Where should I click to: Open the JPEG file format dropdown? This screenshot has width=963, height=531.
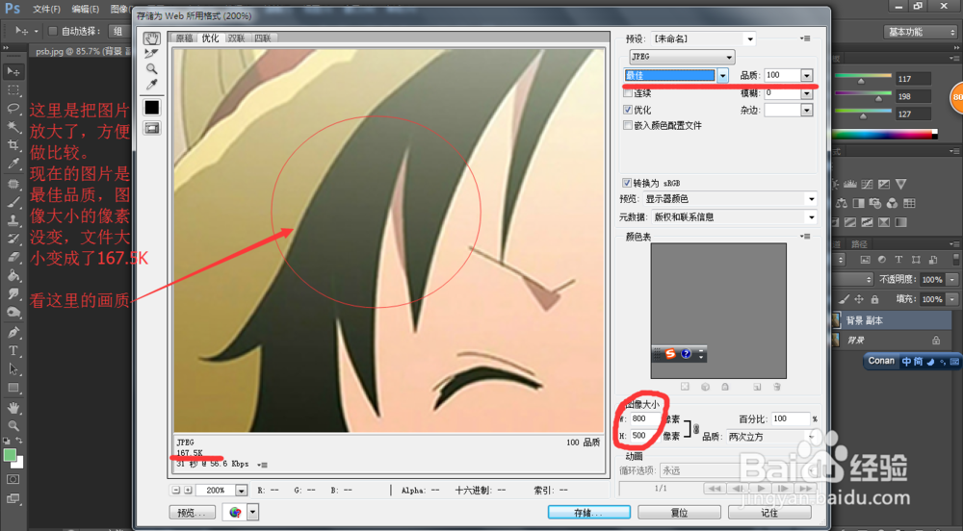(682, 57)
